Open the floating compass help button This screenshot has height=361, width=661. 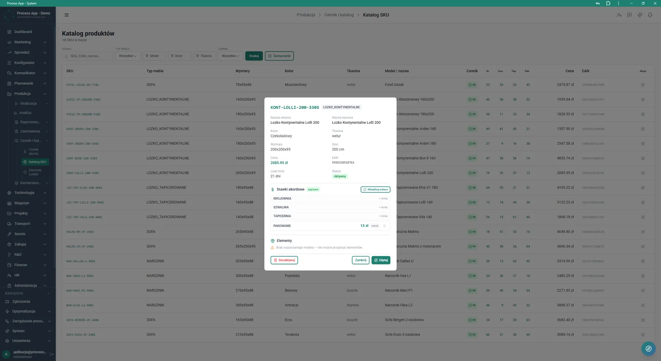649,349
